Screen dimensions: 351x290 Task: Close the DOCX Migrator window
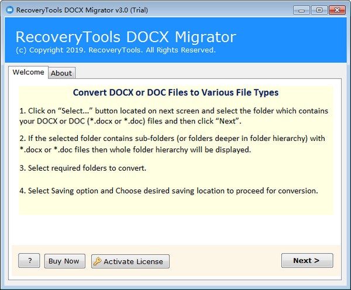pos(336,10)
